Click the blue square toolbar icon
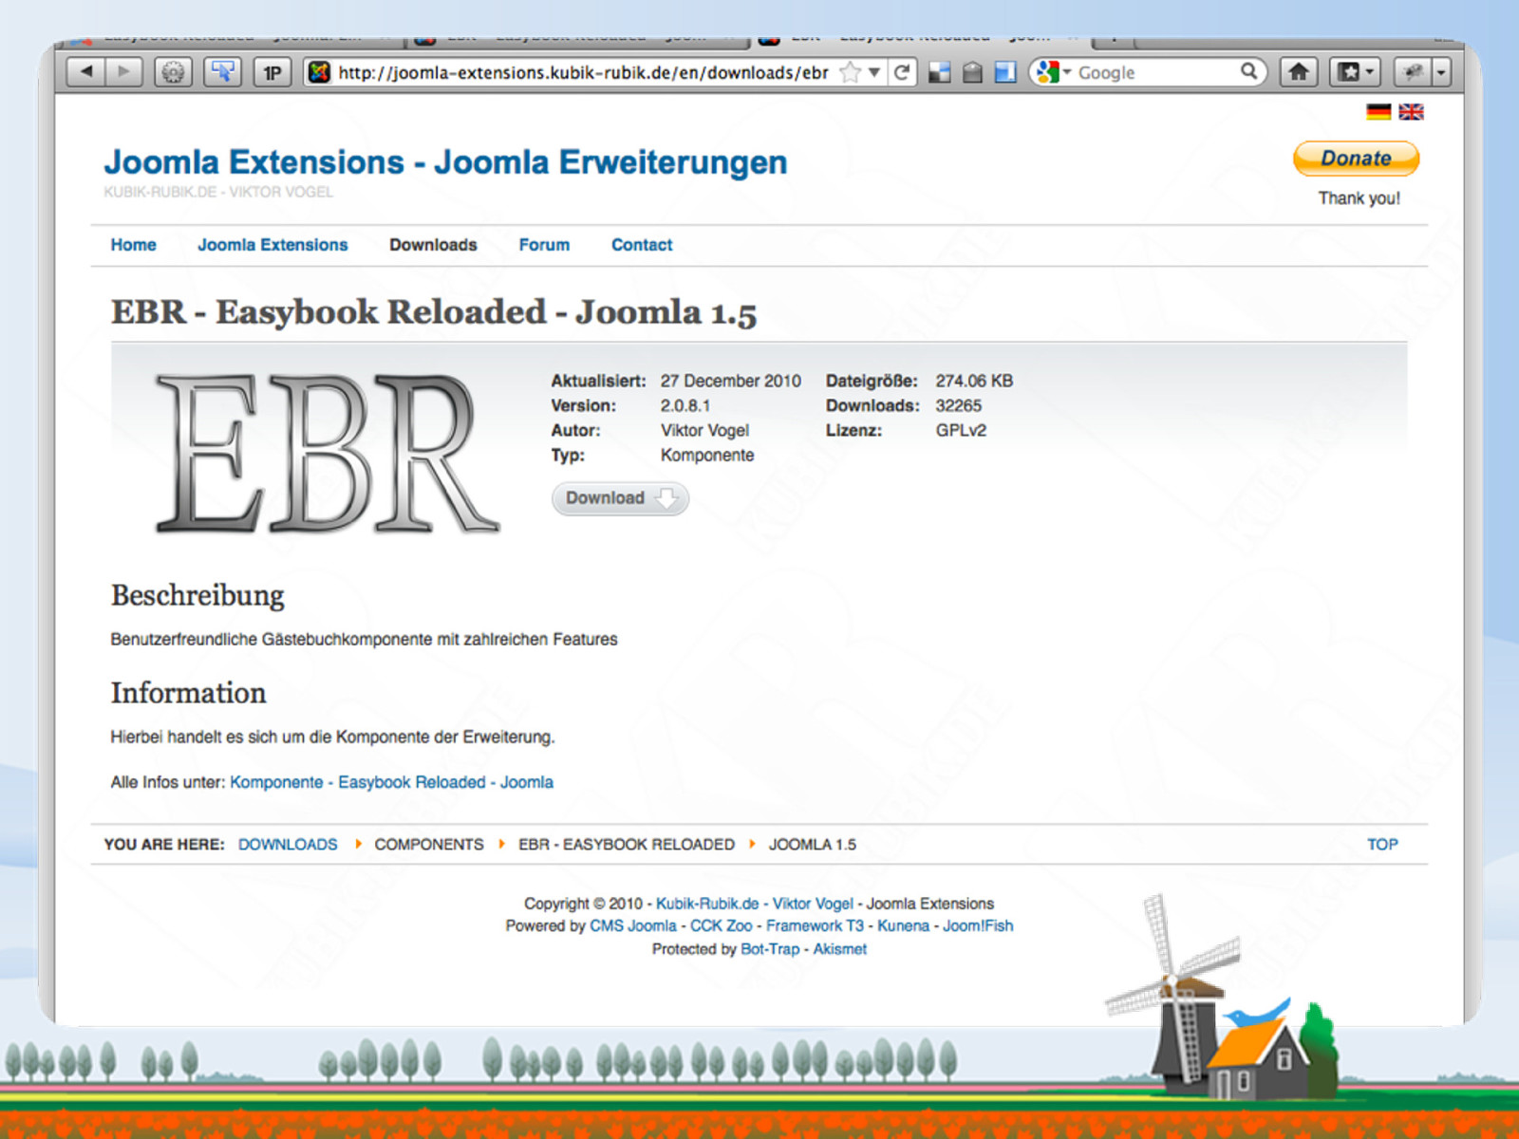The height and width of the screenshot is (1139, 1519). (x=1005, y=72)
